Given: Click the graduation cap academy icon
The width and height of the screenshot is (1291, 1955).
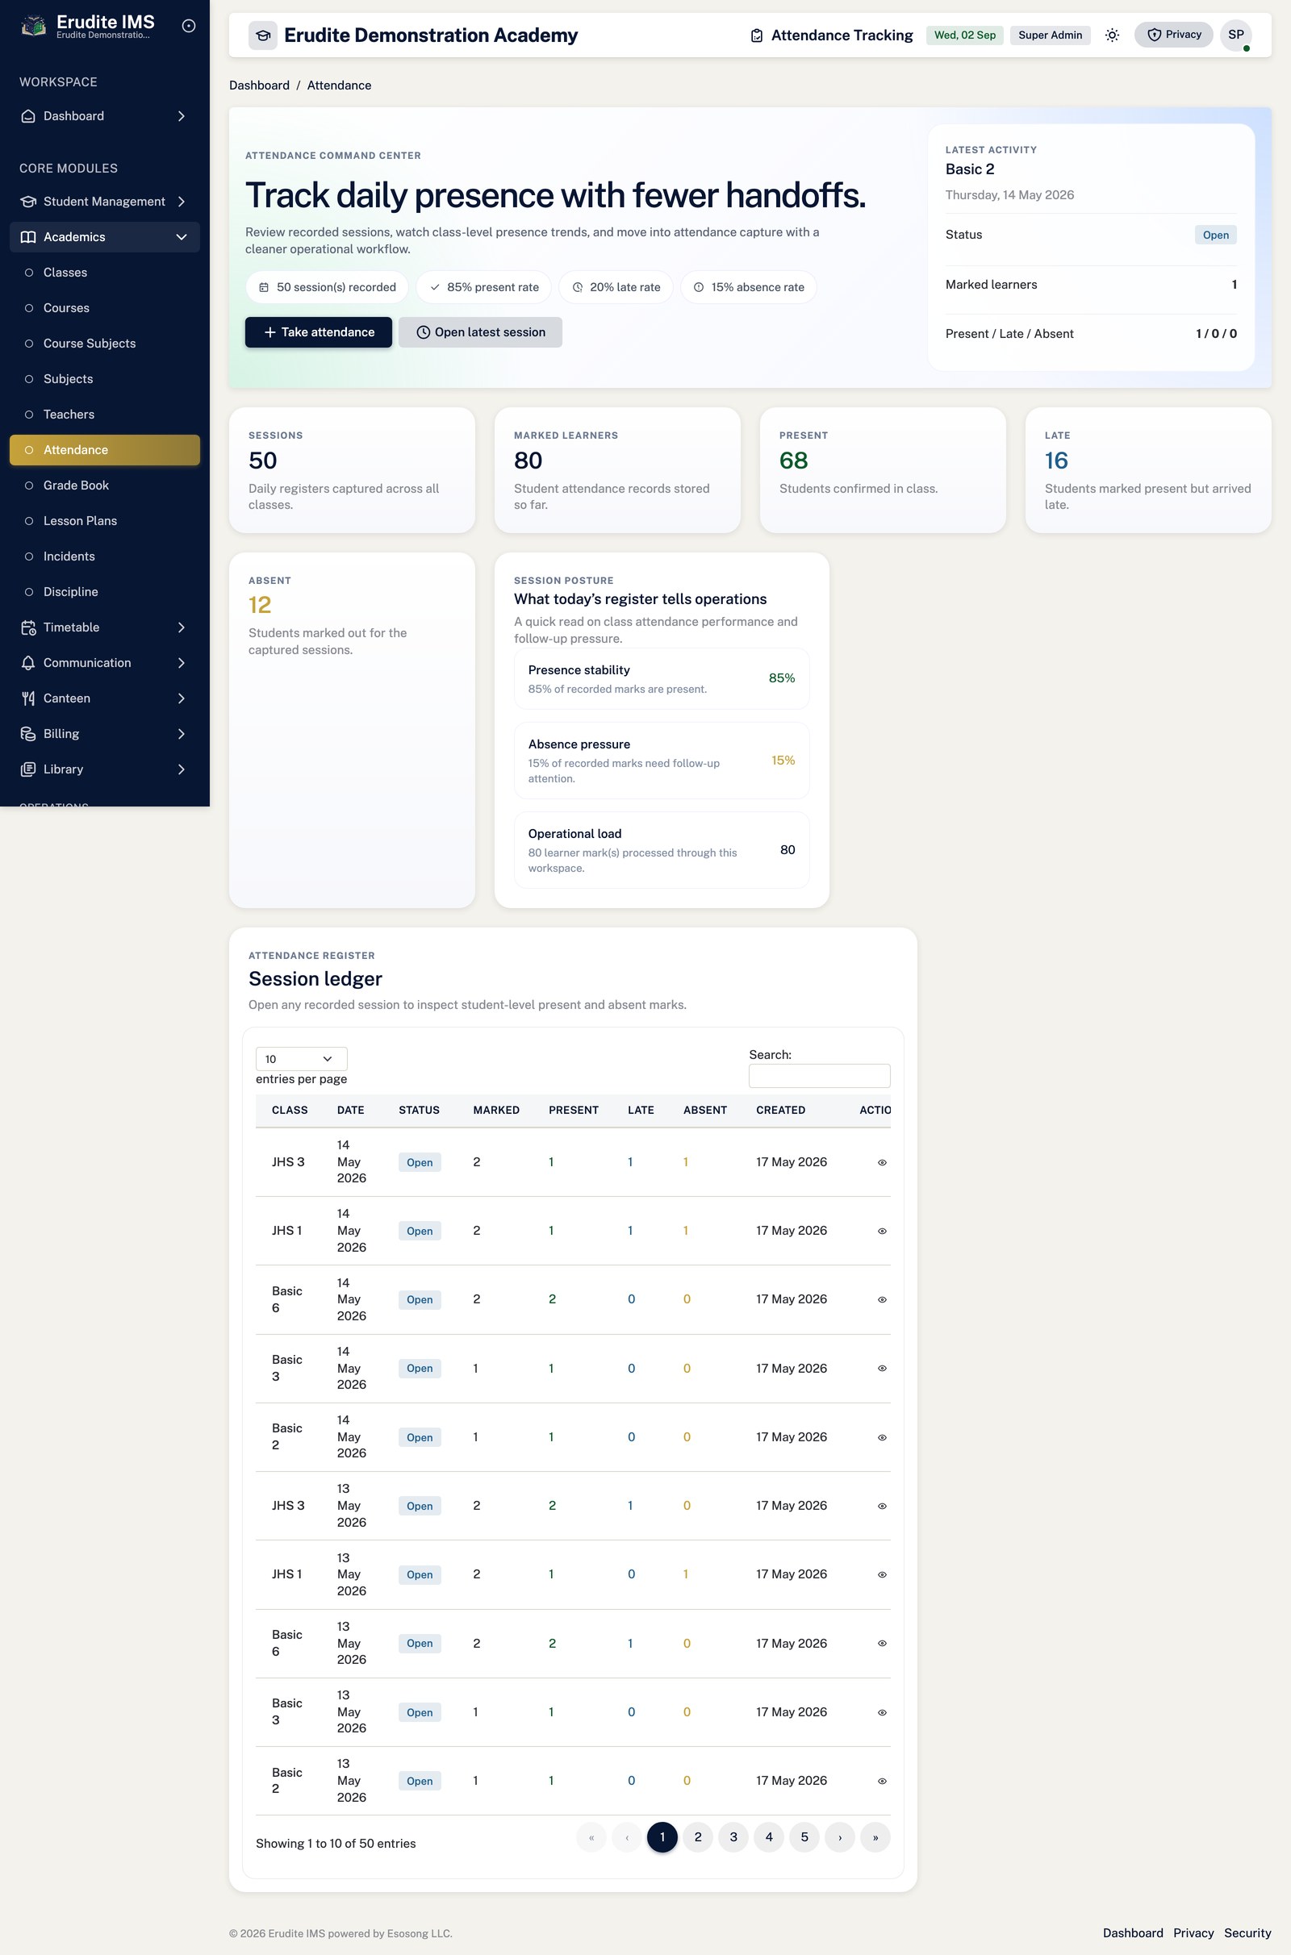Looking at the screenshot, I should [x=263, y=35].
